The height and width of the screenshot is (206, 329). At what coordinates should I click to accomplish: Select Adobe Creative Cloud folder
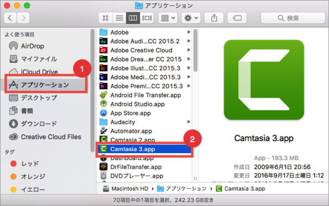coord(145,50)
